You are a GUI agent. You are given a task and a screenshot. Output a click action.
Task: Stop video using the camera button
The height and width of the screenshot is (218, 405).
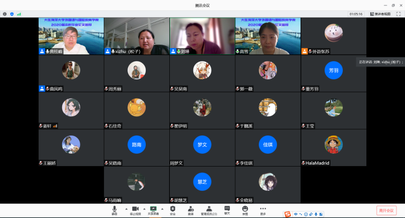pos(136,209)
